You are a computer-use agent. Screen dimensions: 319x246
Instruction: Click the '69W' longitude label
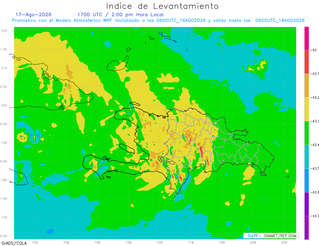pos(253,243)
